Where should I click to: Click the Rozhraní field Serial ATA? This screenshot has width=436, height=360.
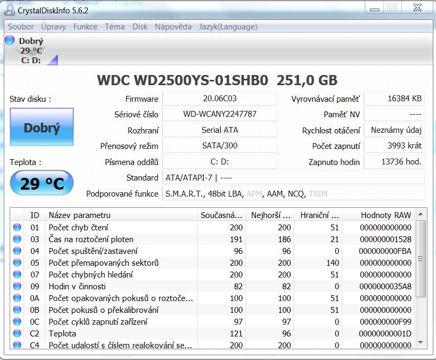pos(220,130)
